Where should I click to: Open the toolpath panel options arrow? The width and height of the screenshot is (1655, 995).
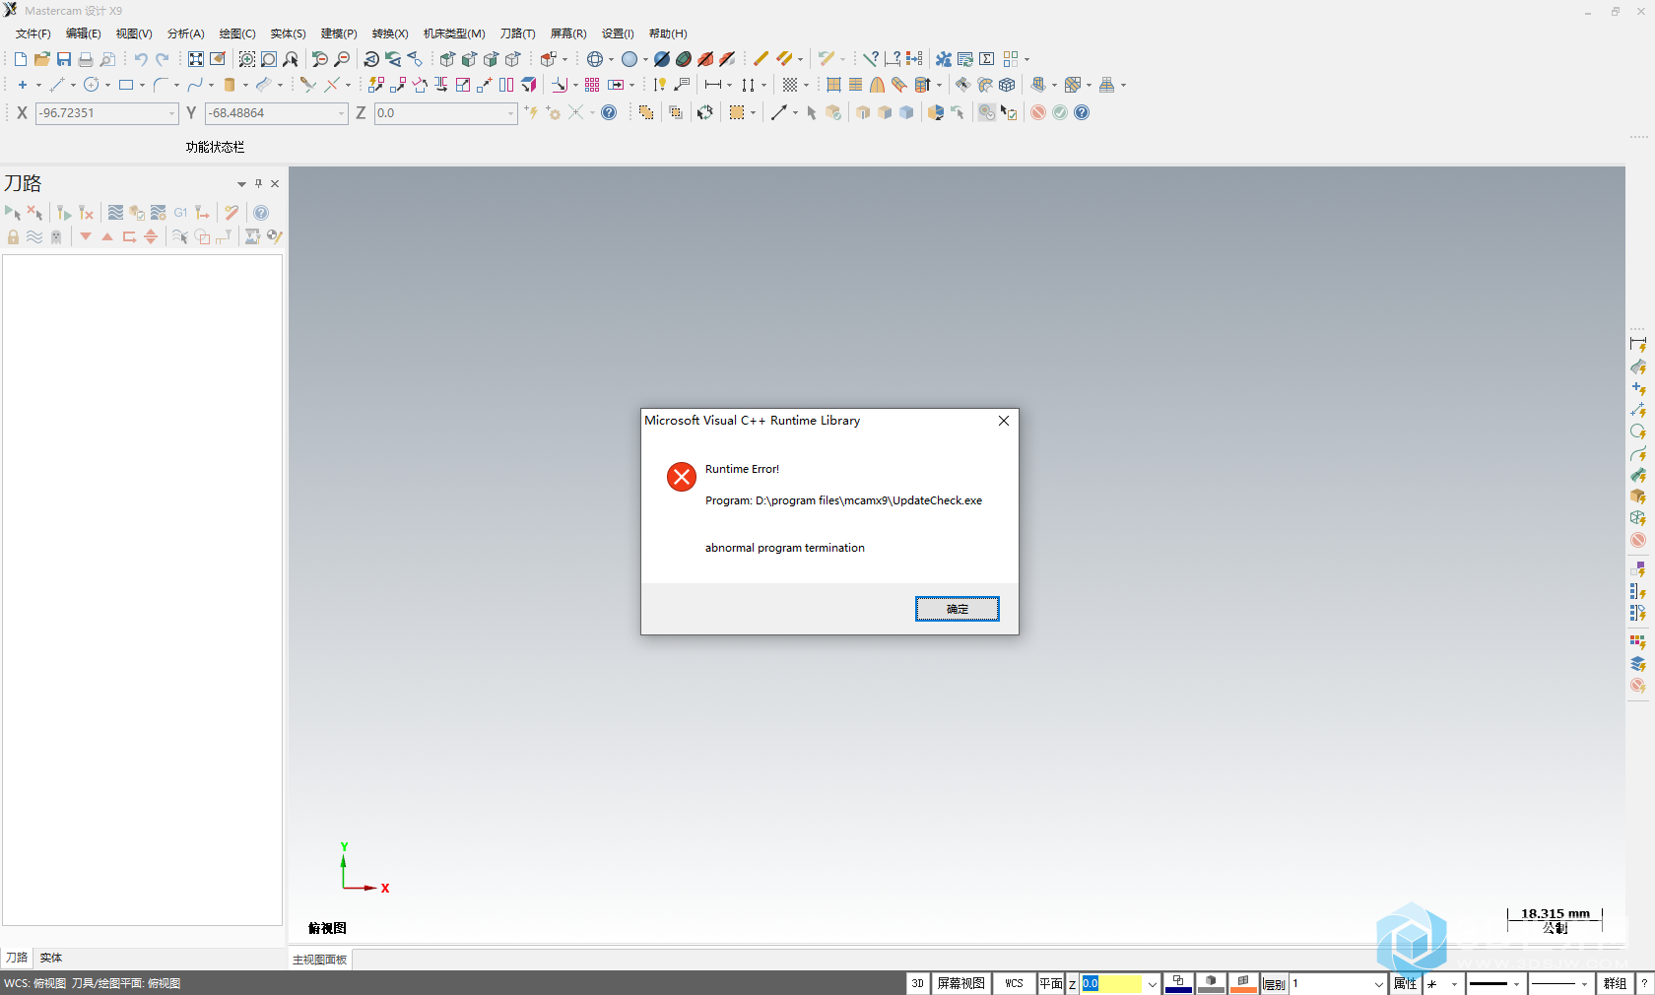(x=241, y=183)
